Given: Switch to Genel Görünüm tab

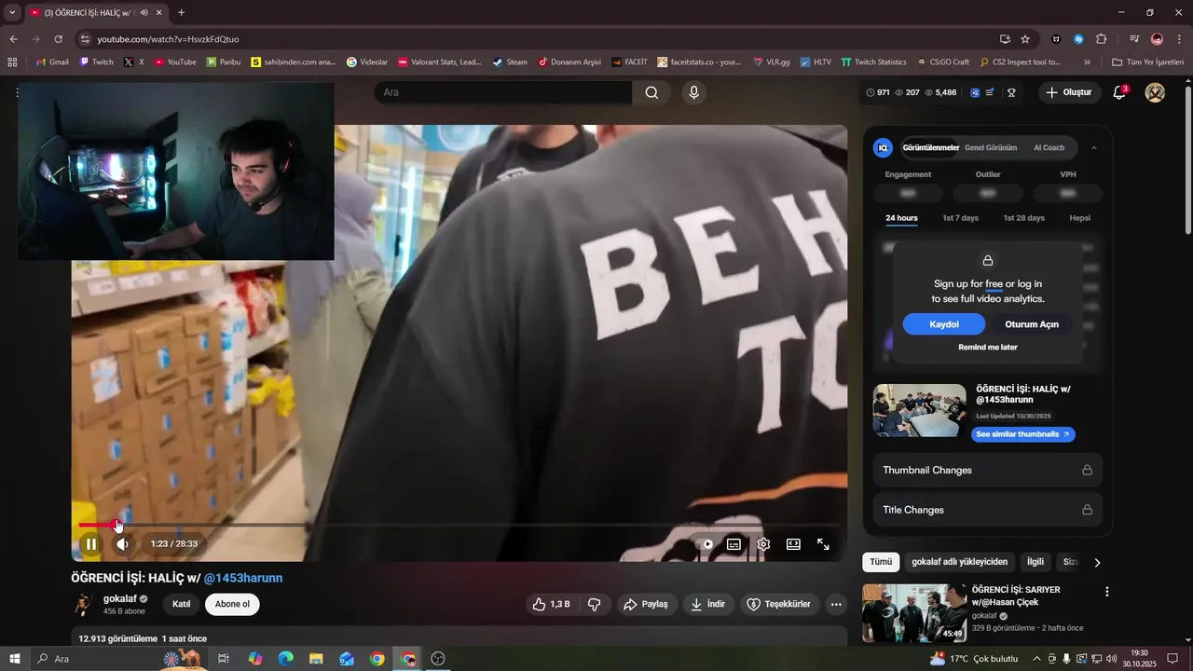Looking at the screenshot, I should (x=991, y=147).
